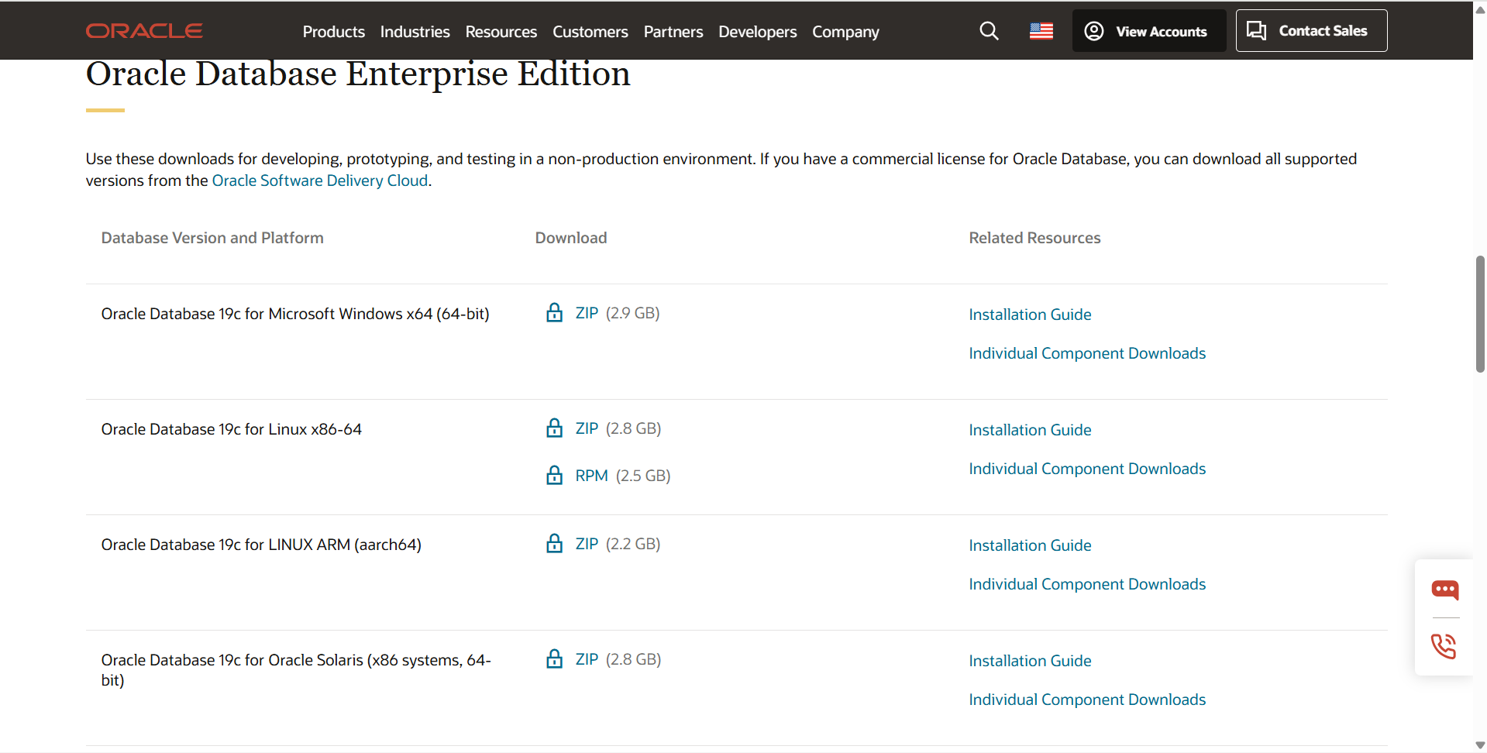Screen dimensions: 1487x753
Task: Download the Linux x86-64 ZIP file
Action: click(587, 428)
